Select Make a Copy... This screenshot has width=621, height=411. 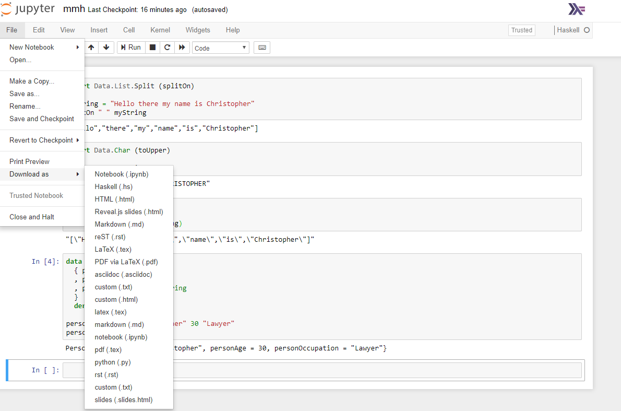point(42,81)
